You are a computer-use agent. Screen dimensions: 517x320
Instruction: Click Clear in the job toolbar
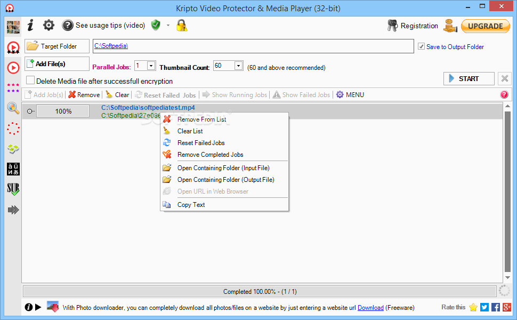pyautogui.click(x=117, y=95)
